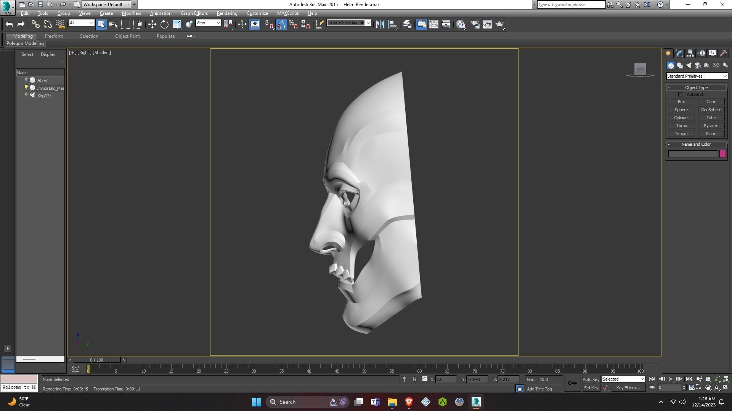
Task: Toggle Spinner Snap
Action: (305, 24)
